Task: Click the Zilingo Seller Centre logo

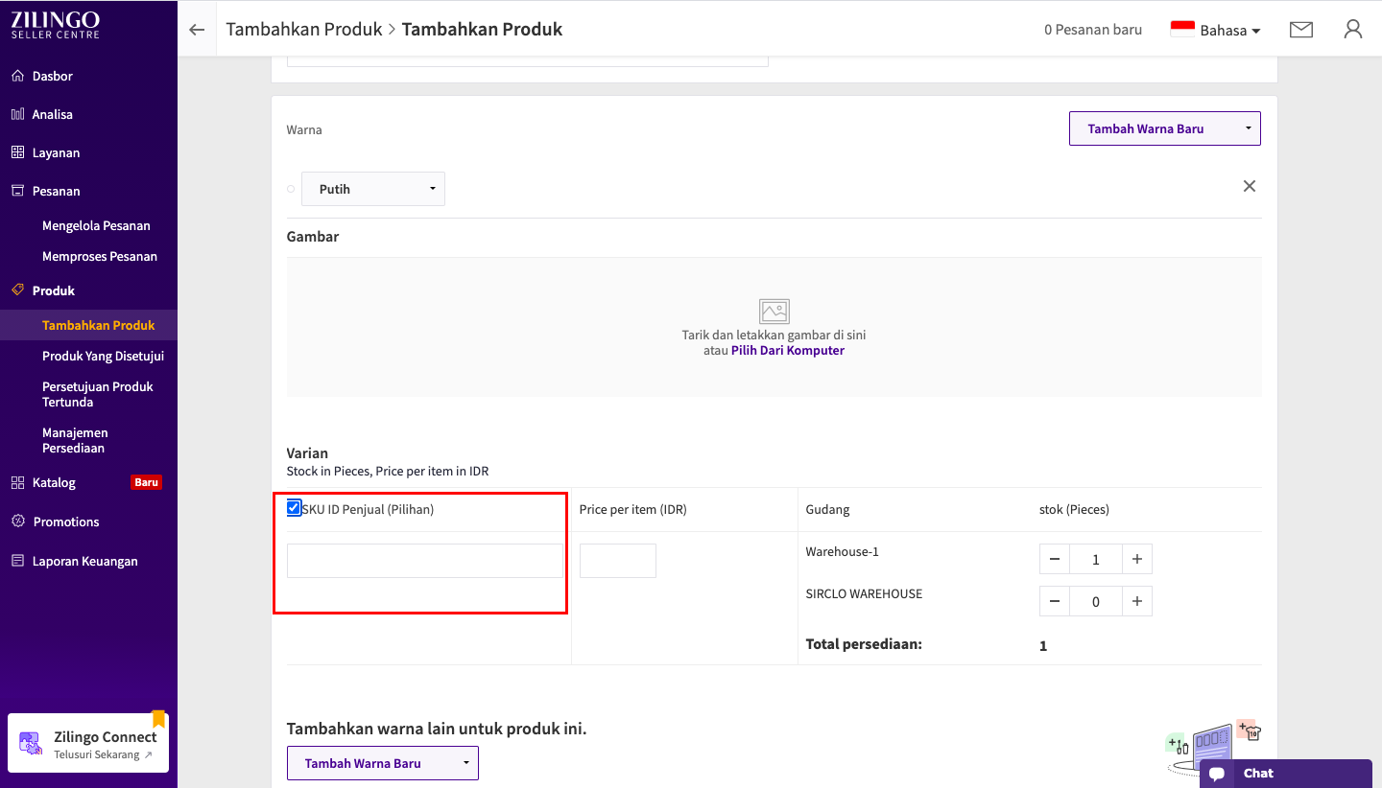Action: coord(55,25)
